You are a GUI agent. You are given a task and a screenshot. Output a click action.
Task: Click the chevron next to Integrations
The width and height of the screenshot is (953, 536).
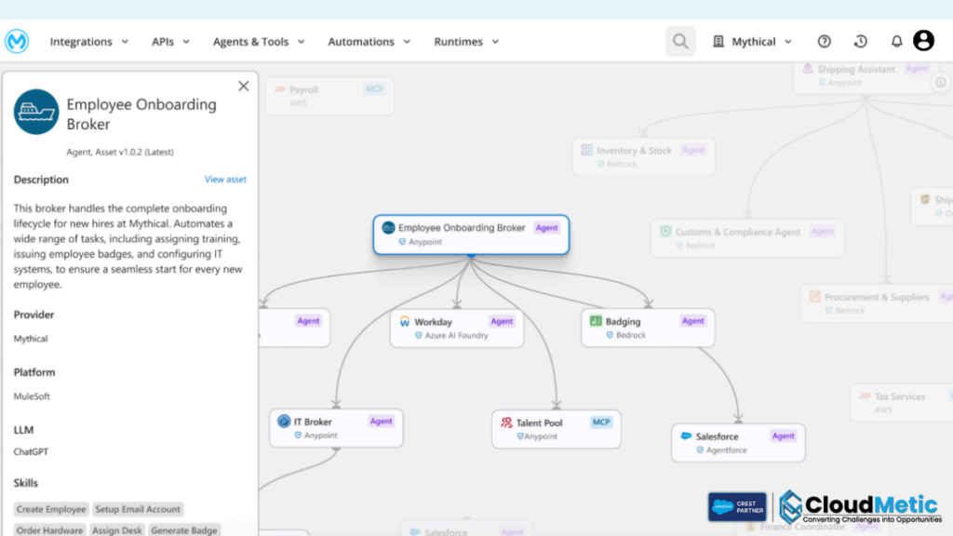point(125,42)
